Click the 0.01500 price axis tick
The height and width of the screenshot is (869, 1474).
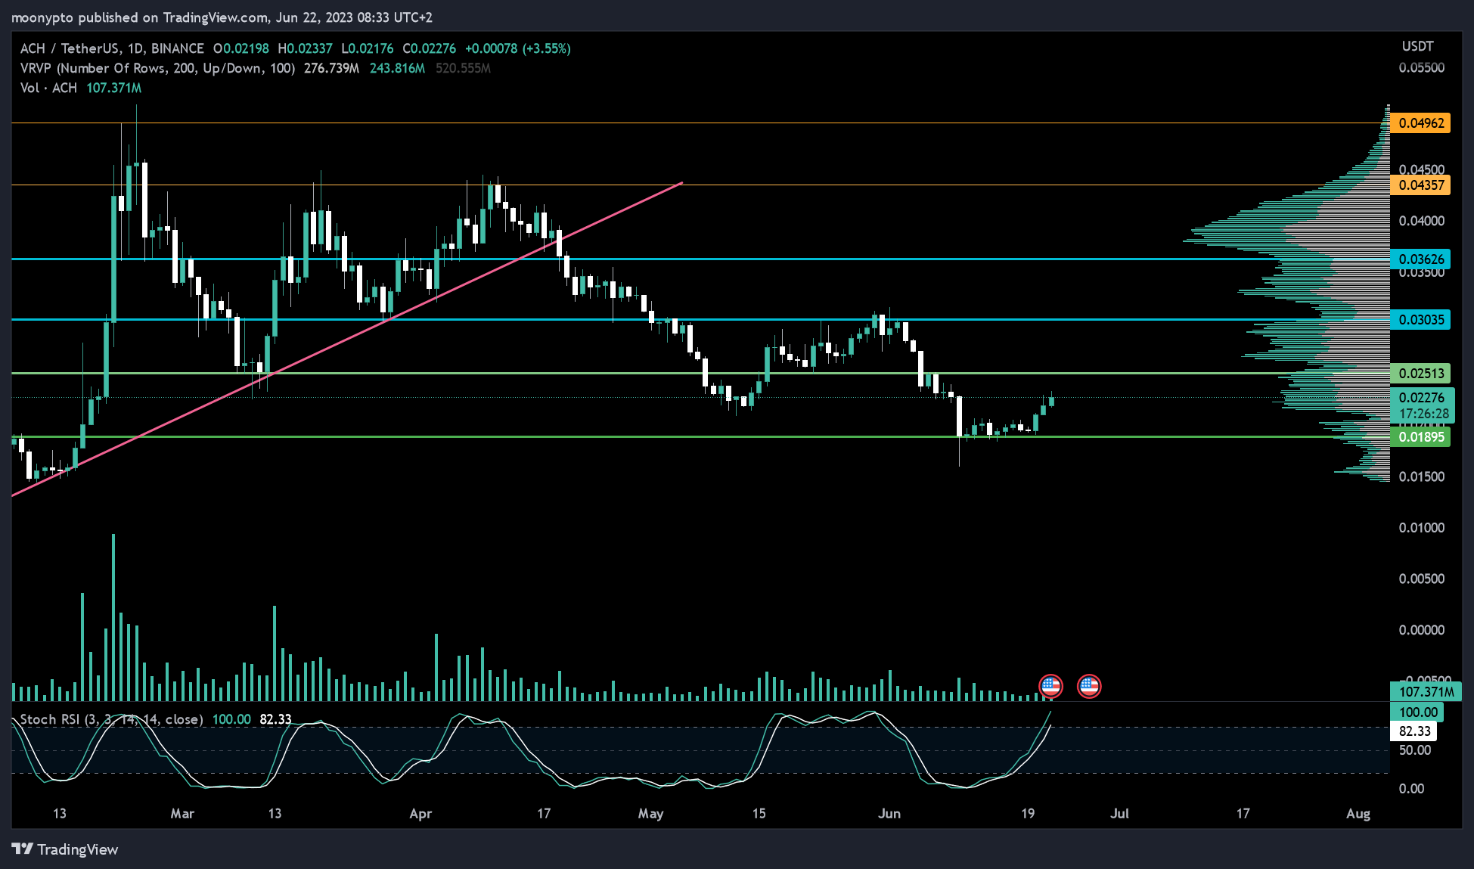click(1421, 476)
